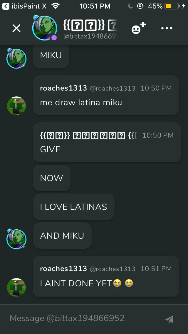Tap roaches1313 name on the 10:50 PM message
Image resolution: width=188 pixels, height=334 pixels.
(63, 88)
